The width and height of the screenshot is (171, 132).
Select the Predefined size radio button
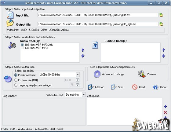pyautogui.click(x=16, y=75)
